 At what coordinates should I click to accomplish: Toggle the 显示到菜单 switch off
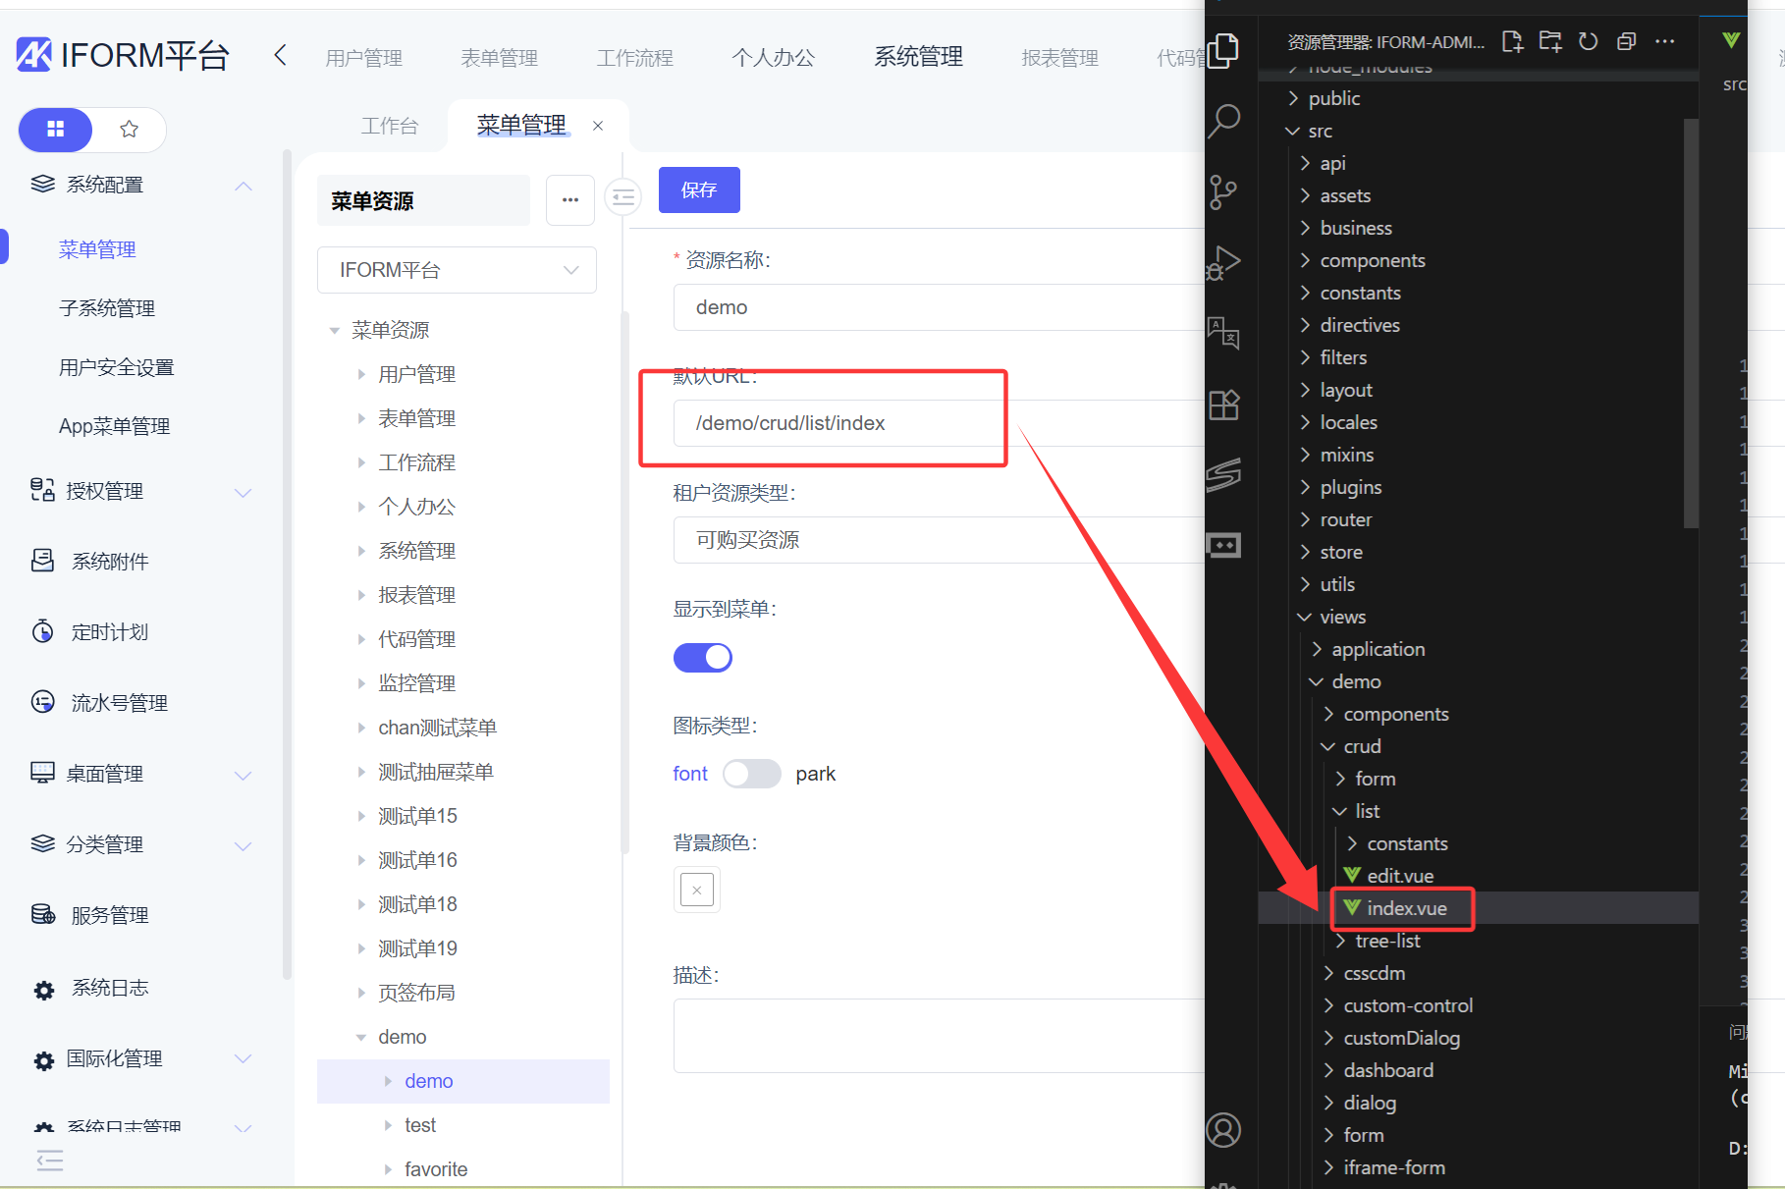point(702,658)
